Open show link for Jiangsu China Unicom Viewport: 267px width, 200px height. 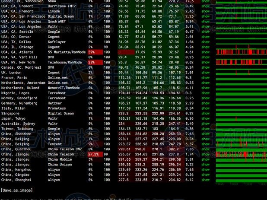click(206, 165)
